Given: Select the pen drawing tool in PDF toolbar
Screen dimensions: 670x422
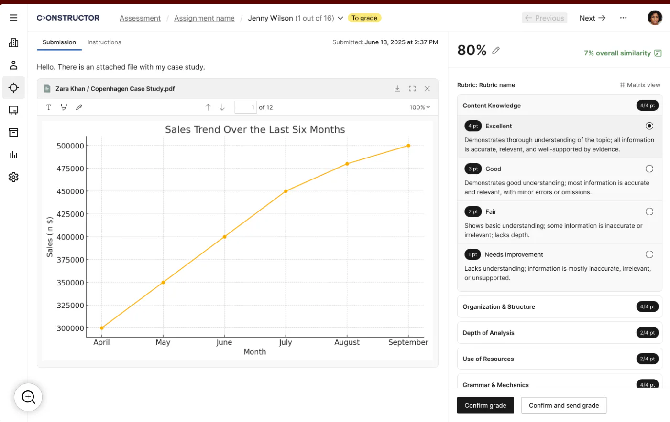Looking at the screenshot, I should [x=79, y=107].
